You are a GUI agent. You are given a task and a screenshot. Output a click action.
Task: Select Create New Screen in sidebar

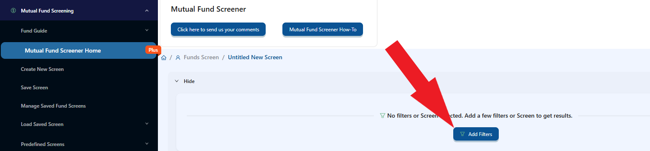tap(42, 69)
